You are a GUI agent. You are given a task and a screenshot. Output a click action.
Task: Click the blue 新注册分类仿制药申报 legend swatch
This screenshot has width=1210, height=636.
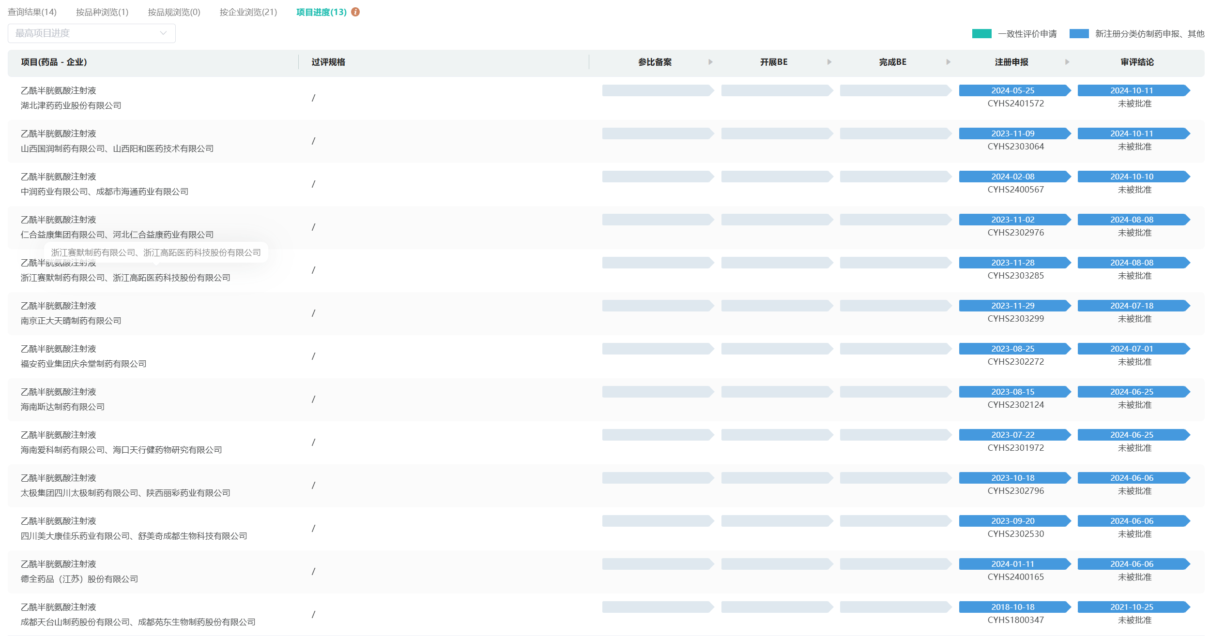1079,34
